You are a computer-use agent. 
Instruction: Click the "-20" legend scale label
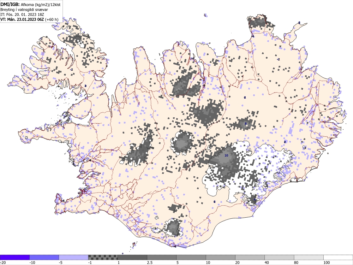[x=3, y=263]
